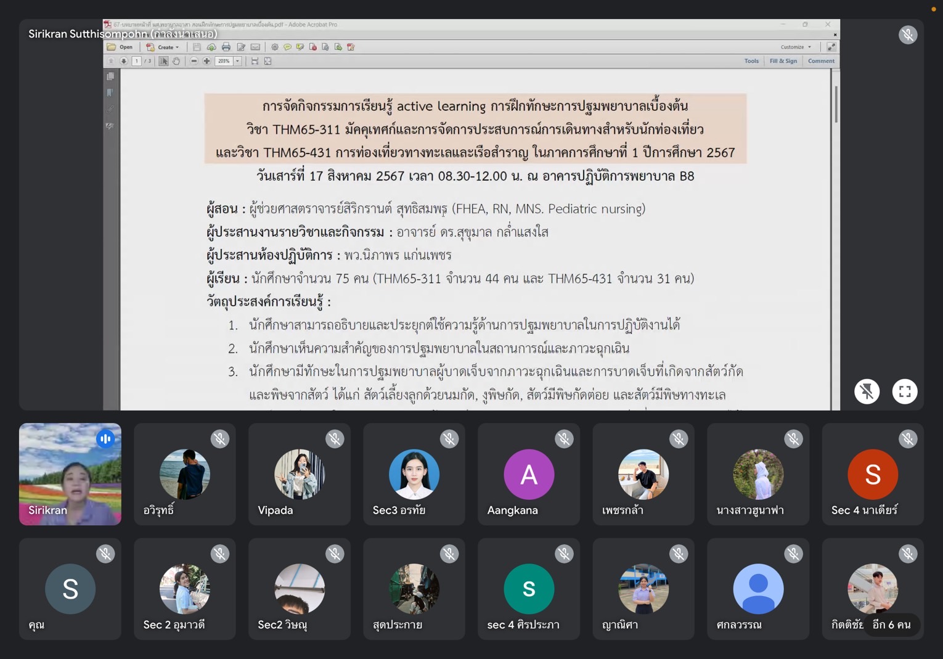Toggle the muted mic on Vipada's tile
The width and height of the screenshot is (943, 659).
[x=335, y=439]
